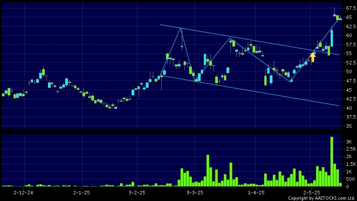Click the topmost candlestick near 67.5
The width and height of the screenshot is (357, 201).
pos(334,12)
